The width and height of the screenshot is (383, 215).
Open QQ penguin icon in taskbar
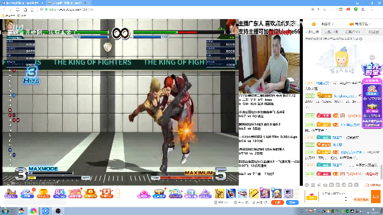click(22, 211)
